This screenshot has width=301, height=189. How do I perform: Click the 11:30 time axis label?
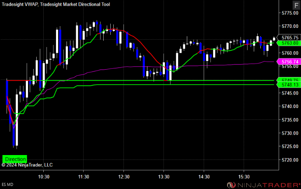pyautogui.click(x=84, y=177)
